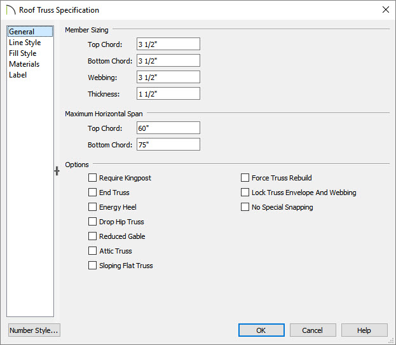Click the roof truss title bar icon
The width and height of the screenshot is (396, 345).
(11, 10)
